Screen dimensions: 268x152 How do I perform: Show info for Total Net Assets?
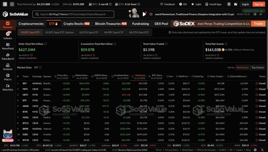click(226, 44)
